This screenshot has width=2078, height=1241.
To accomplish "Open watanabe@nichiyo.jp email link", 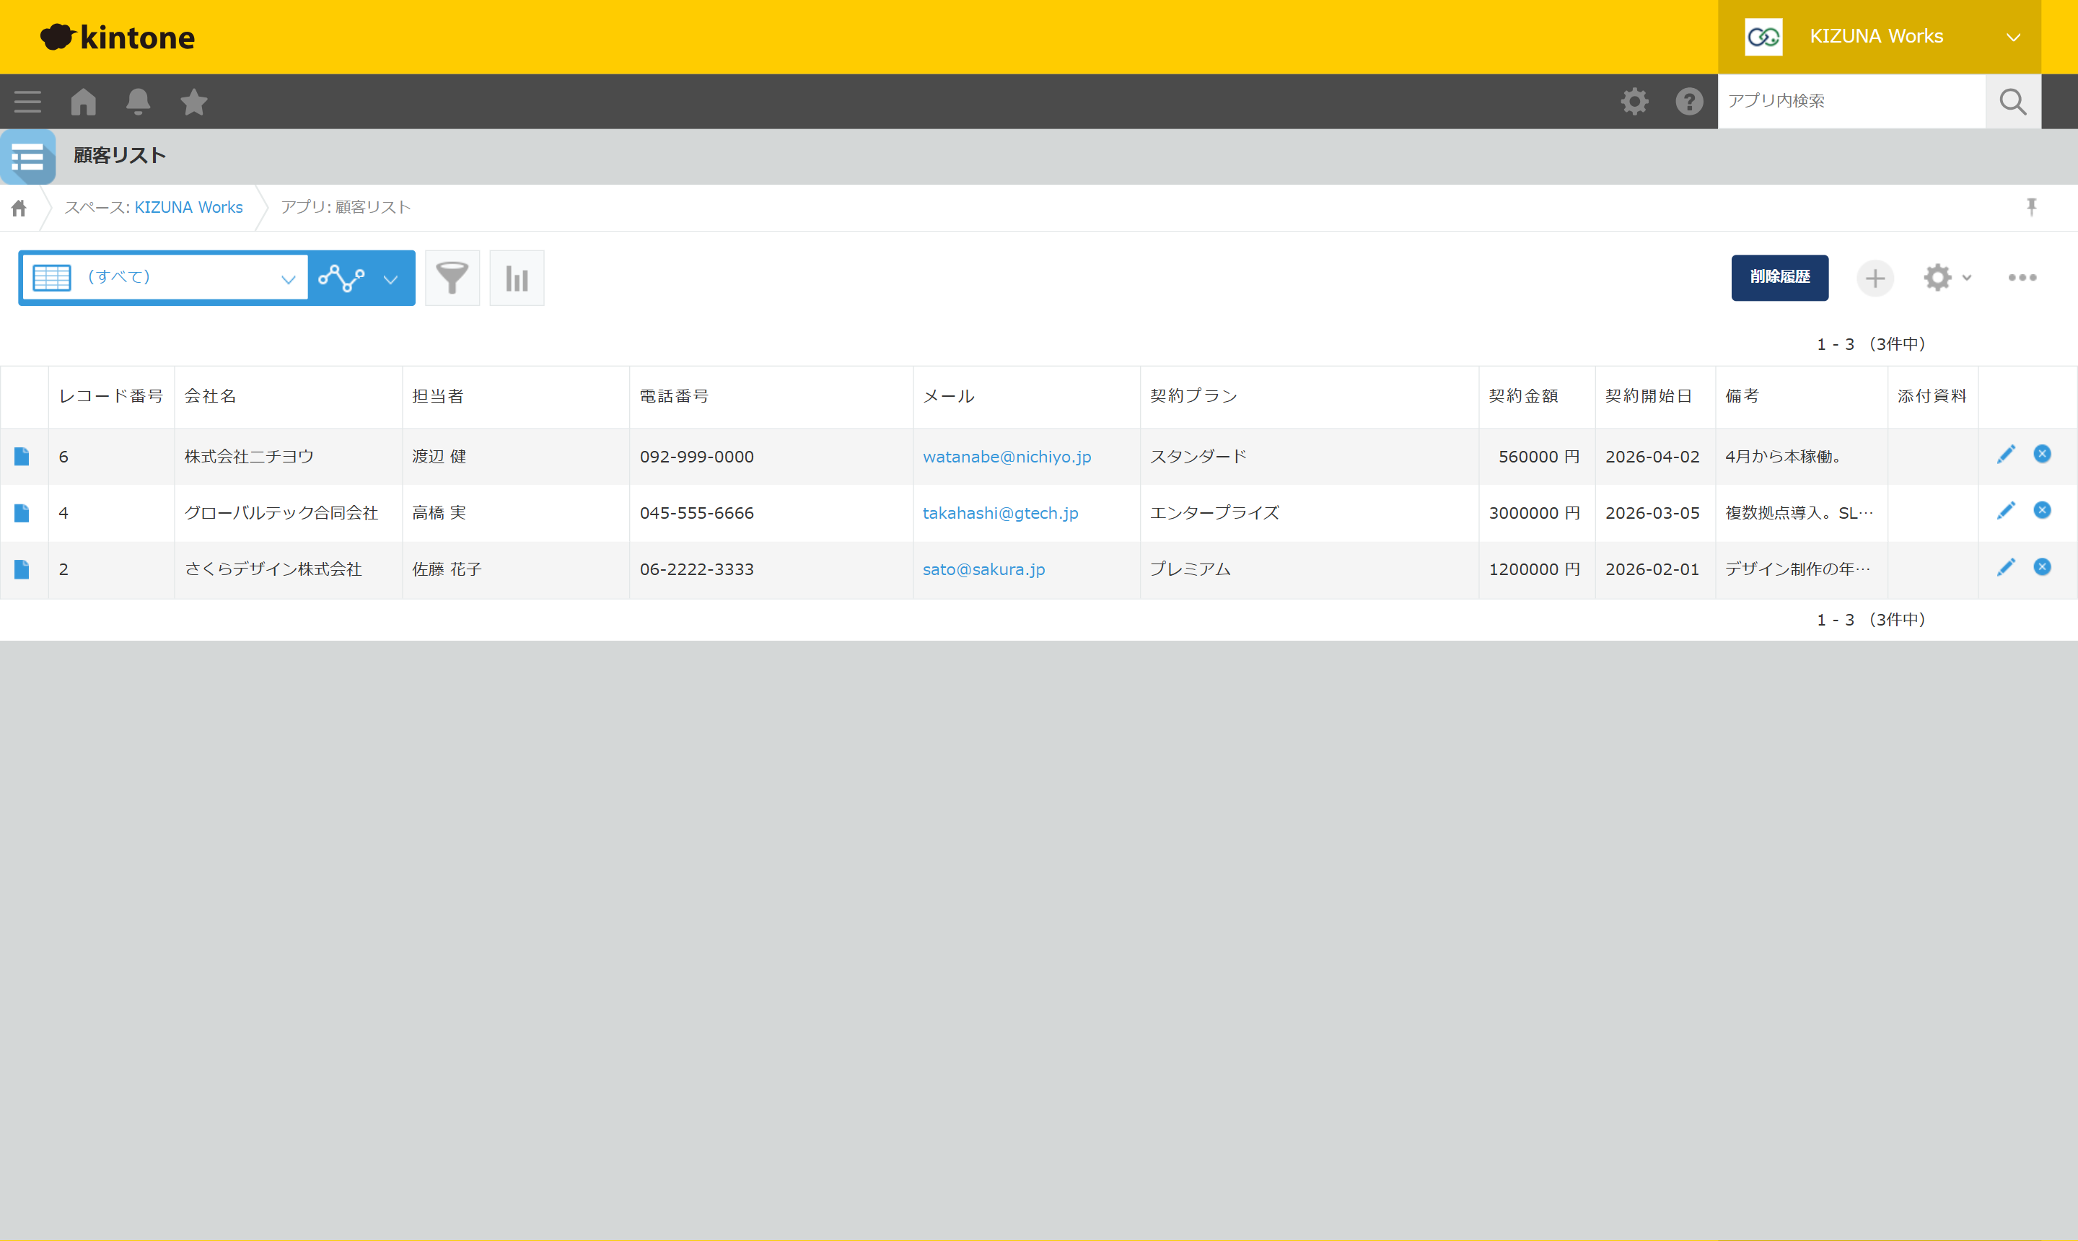I will pyautogui.click(x=1007, y=457).
